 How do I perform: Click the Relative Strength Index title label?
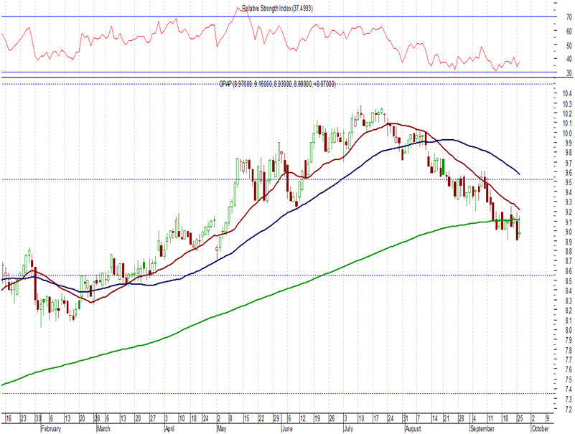(277, 8)
